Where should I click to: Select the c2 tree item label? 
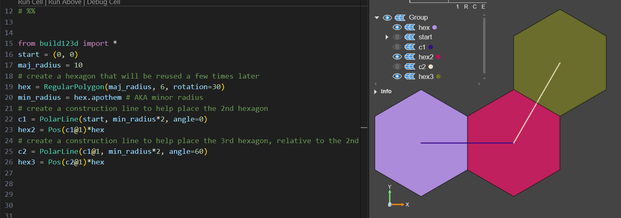coord(422,67)
